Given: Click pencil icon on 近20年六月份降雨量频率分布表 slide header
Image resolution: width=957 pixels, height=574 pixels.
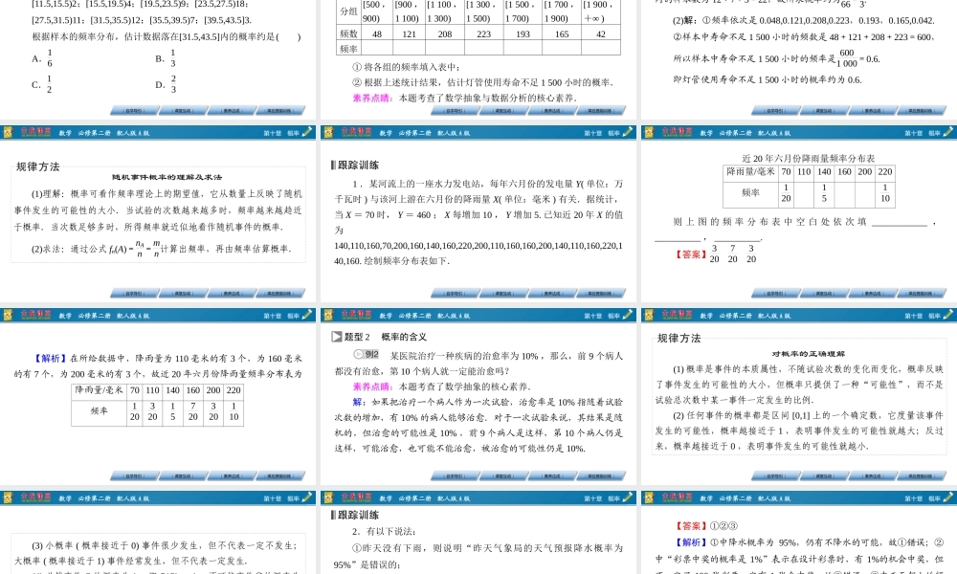Looking at the screenshot, I should (x=947, y=132).
